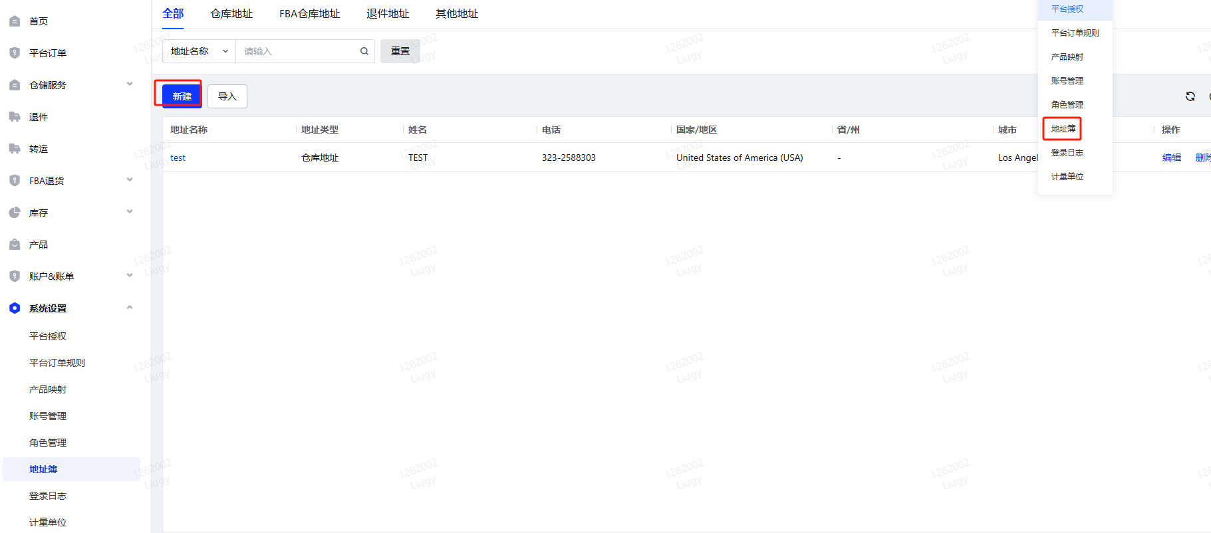Click the 首页 home icon in sidebar
This screenshot has height=533, width=1211.
(x=15, y=21)
